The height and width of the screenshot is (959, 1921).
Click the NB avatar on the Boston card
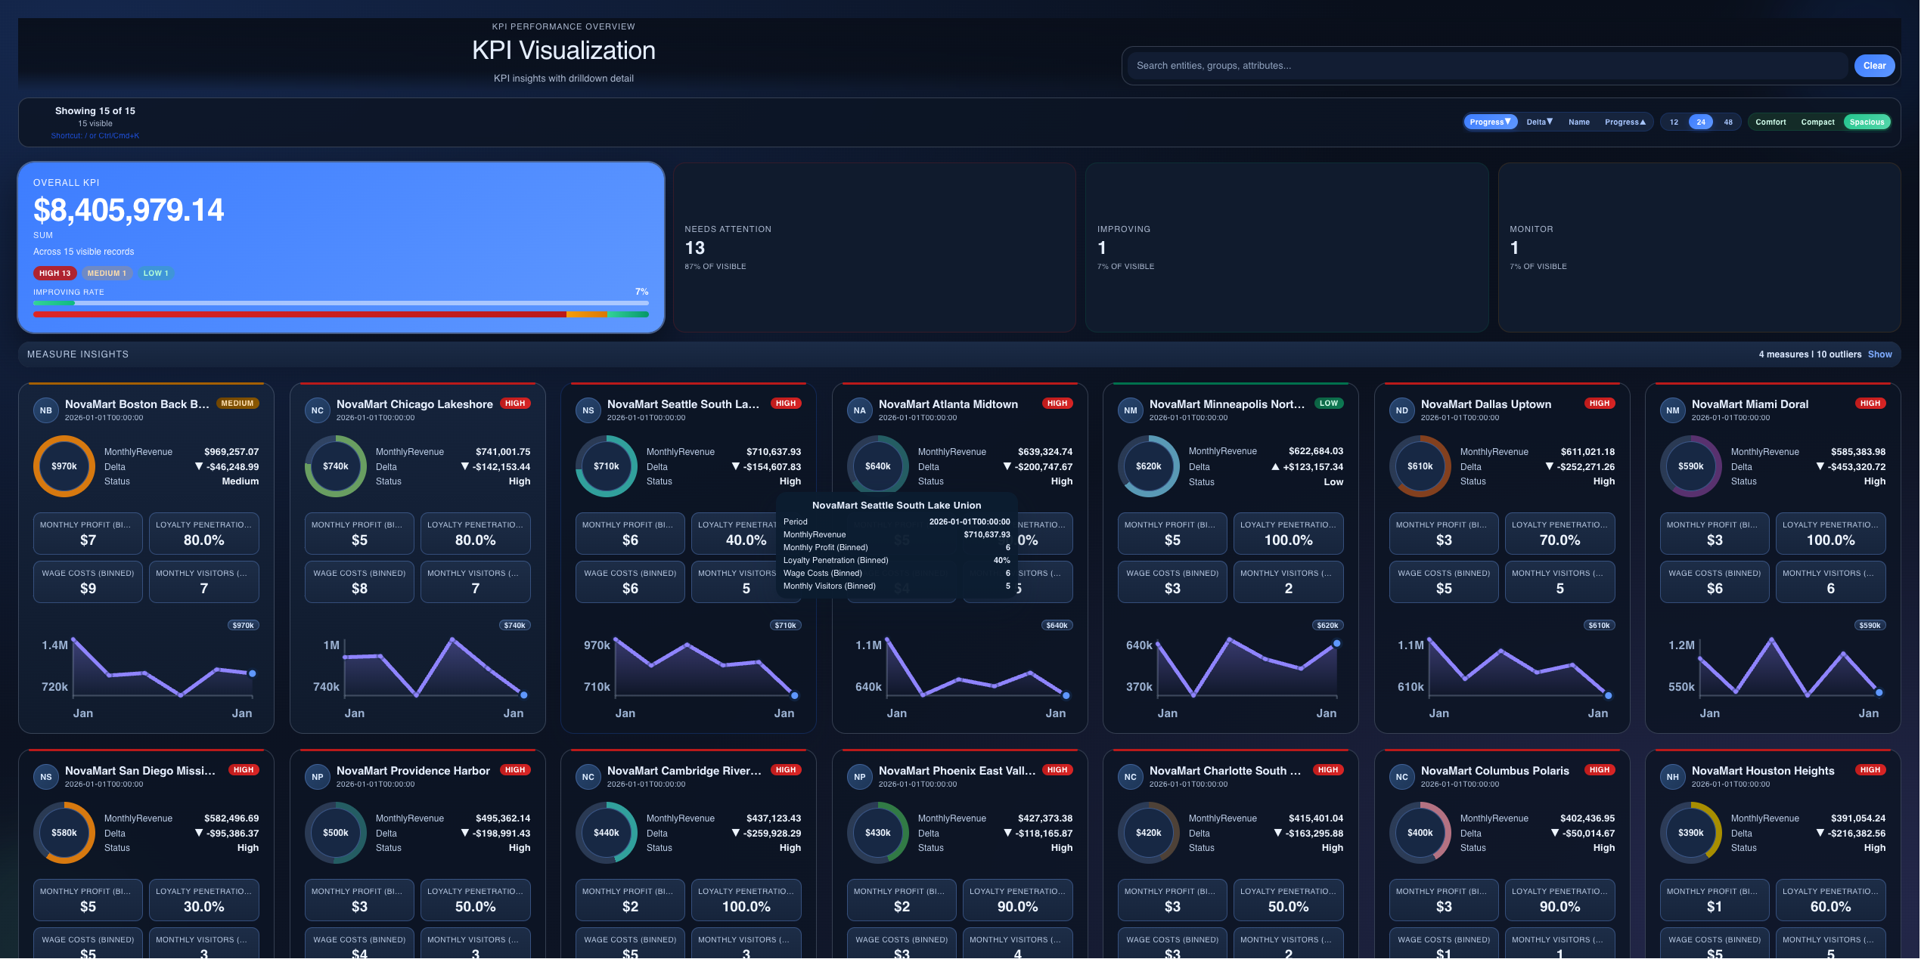pyautogui.click(x=46, y=410)
